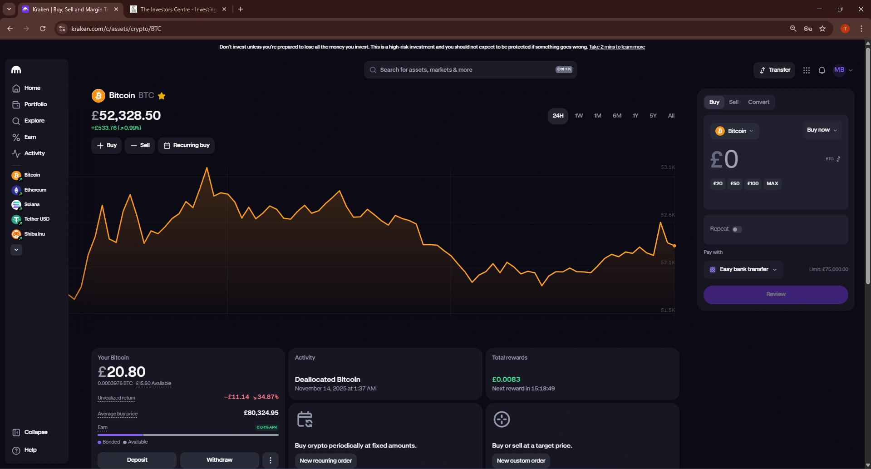Choose the MAX quick amount
This screenshot has width=871, height=469.
pyautogui.click(x=773, y=184)
